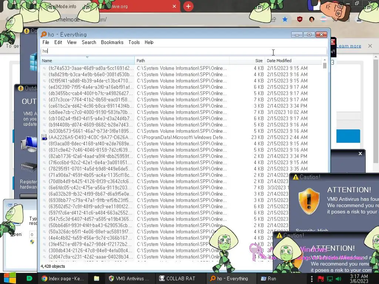The image size is (379, 284).
Task: Close the dark popup with white X
Action: coord(360,153)
